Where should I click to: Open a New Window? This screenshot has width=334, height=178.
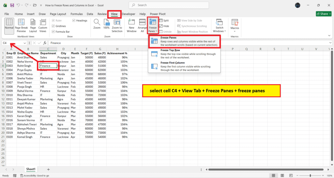click(131, 26)
